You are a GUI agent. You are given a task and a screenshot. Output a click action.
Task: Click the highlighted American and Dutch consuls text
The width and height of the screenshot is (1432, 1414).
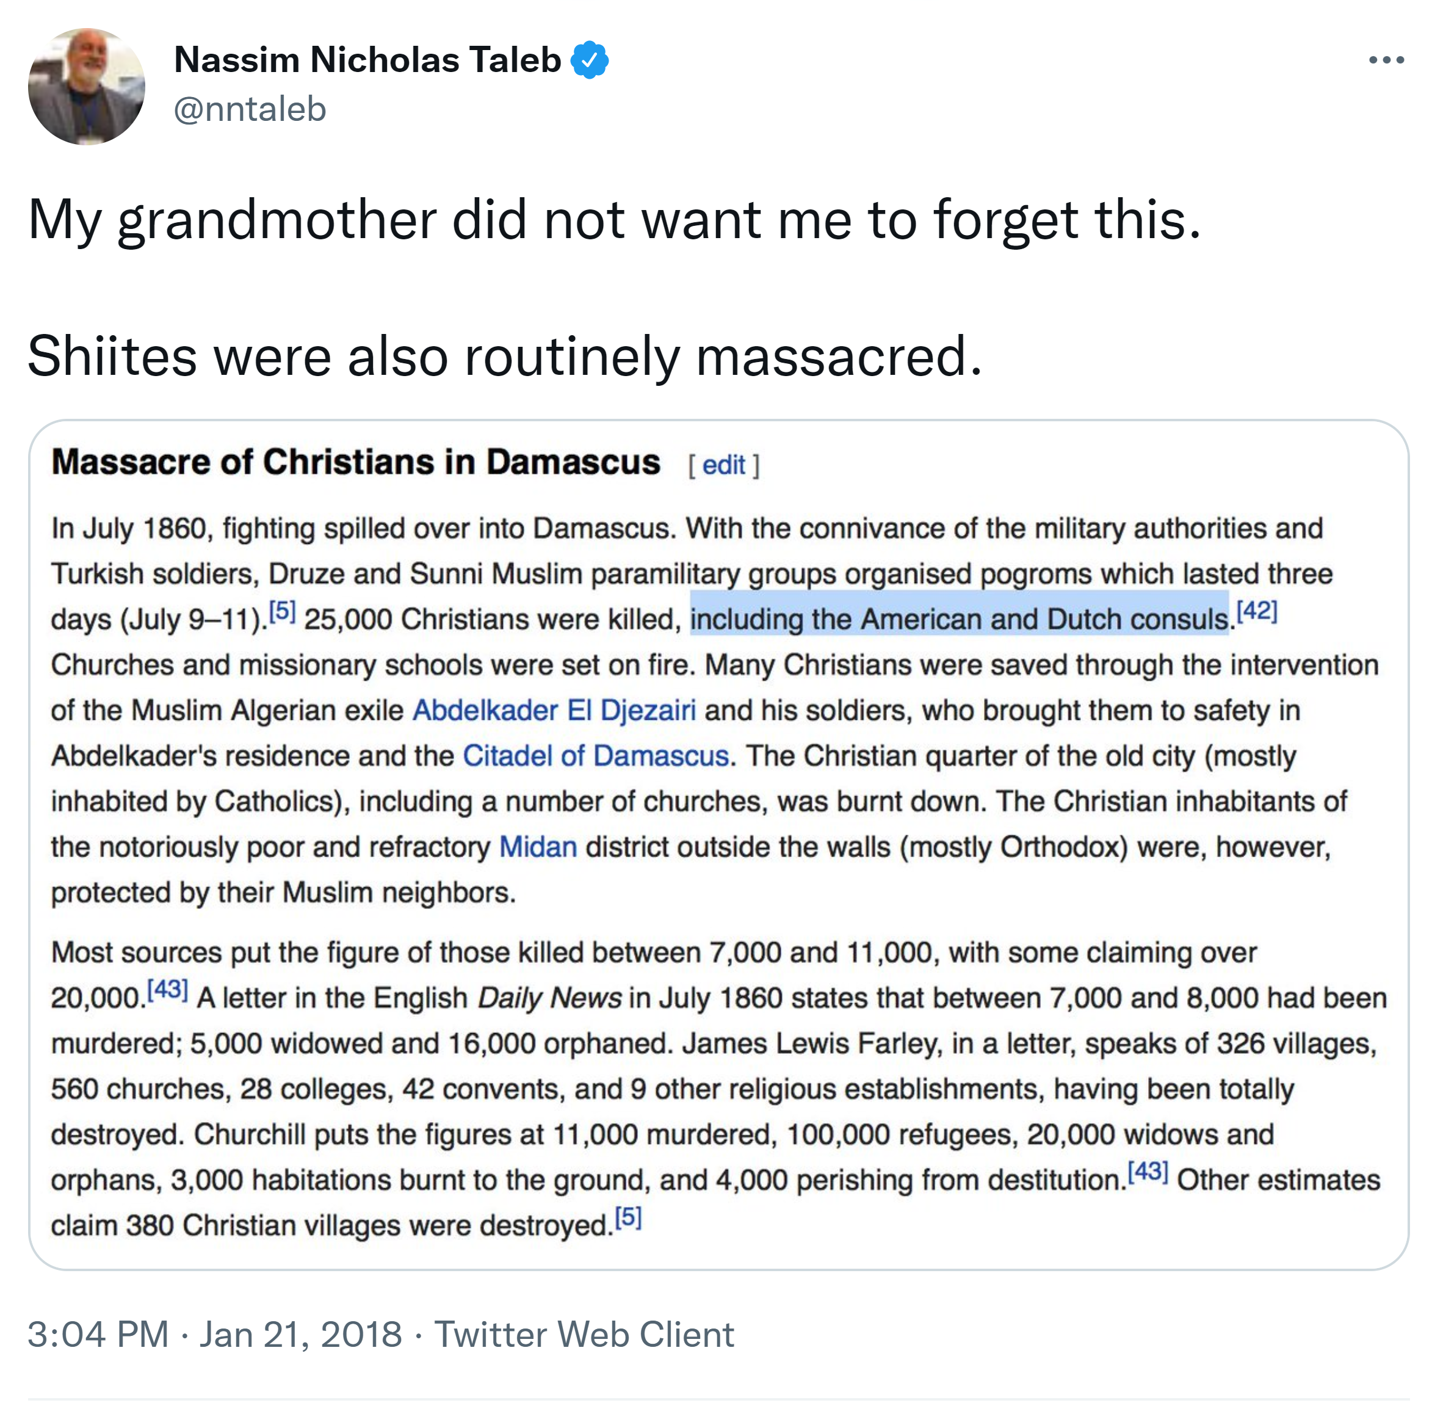958,619
